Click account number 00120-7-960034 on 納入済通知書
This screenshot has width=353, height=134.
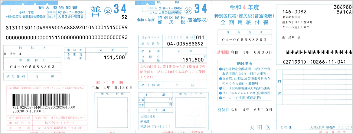pyautogui.click(x=71, y=12)
